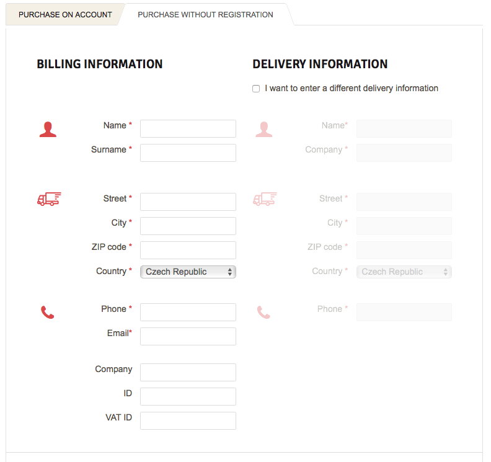
Task: Click the red delivery truck icon in billing
Action: click(49, 199)
